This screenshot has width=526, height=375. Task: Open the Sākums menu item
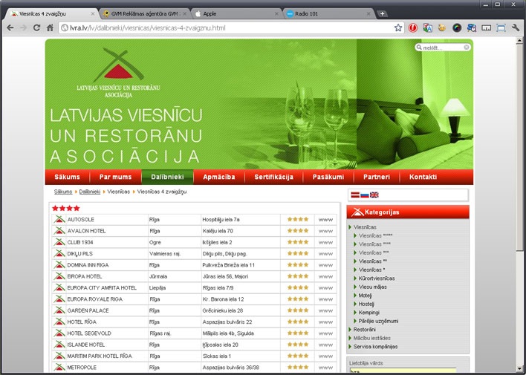tap(68, 177)
